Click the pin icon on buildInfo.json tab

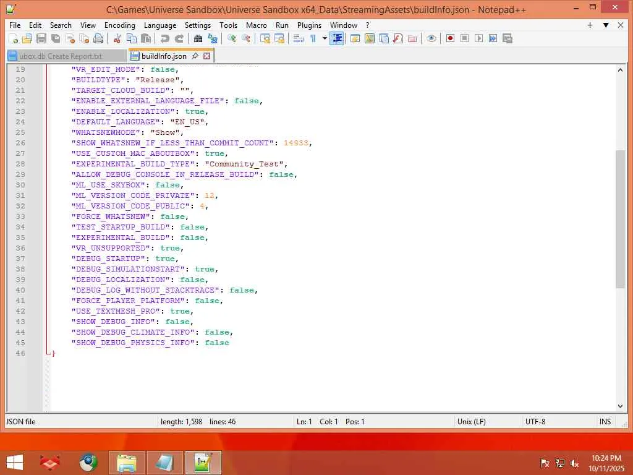(x=195, y=56)
